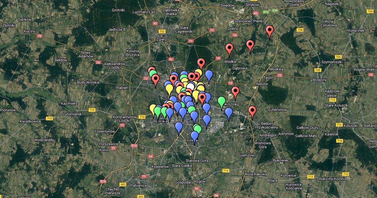Select road 14 shield north of Wódka pin
The width and height of the screenshot is (377, 198).
coord(235,35)
